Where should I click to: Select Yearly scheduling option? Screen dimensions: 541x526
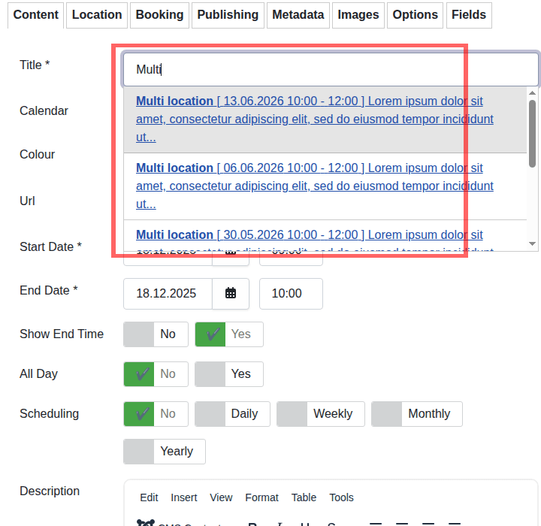(x=164, y=452)
